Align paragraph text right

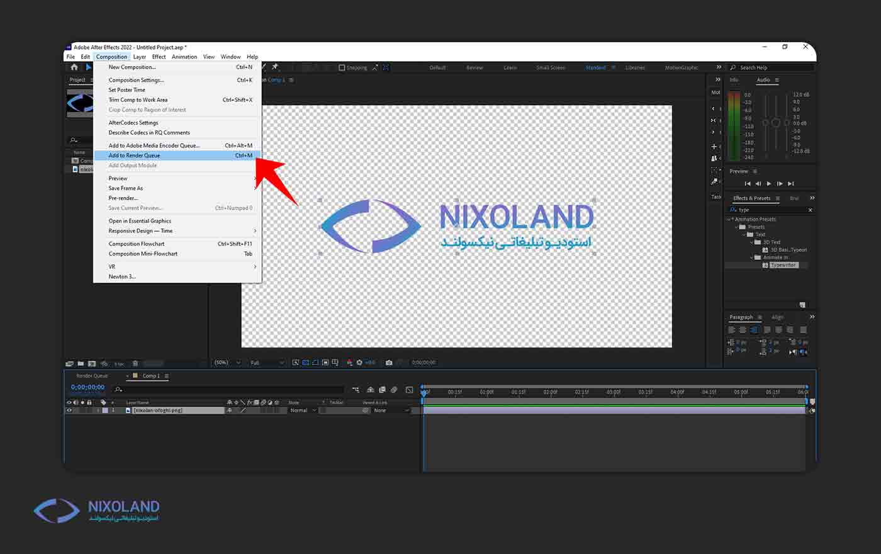(x=754, y=330)
